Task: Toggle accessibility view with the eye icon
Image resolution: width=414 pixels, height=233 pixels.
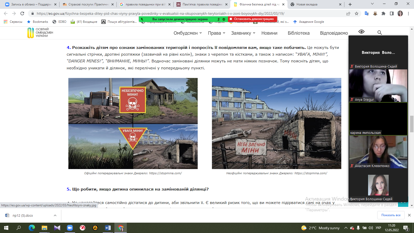Action: (x=361, y=32)
